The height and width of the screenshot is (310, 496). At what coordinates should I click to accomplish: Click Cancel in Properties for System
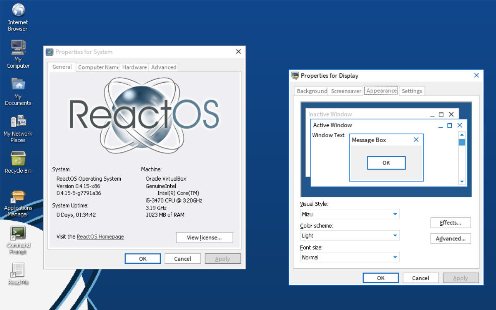pyautogui.click(x=182, y=259)
